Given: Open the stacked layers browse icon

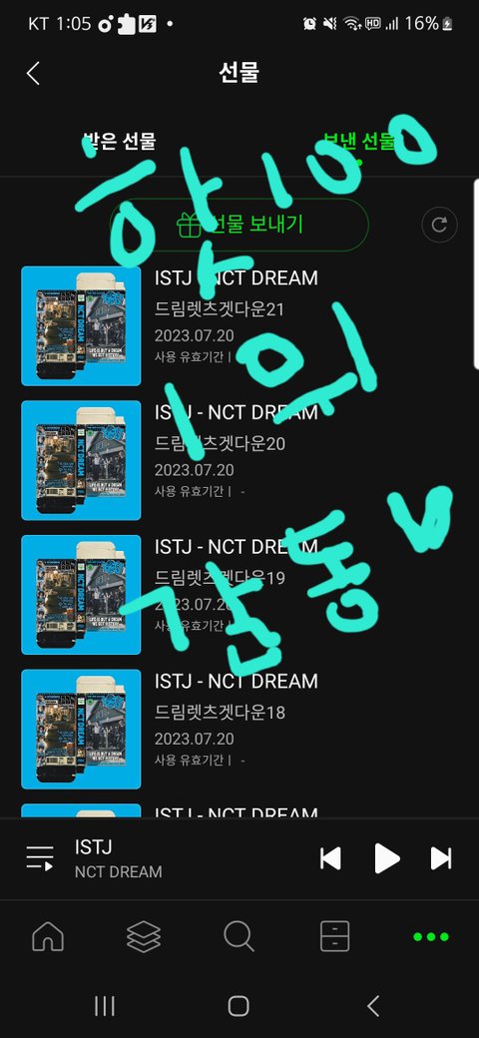Looking at the screenshot, I should click(x=144, y=936).
